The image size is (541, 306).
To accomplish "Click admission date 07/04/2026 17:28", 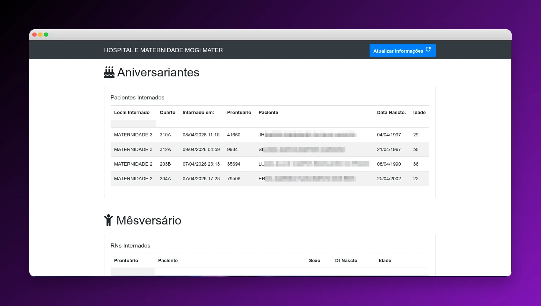I will 201,179.
